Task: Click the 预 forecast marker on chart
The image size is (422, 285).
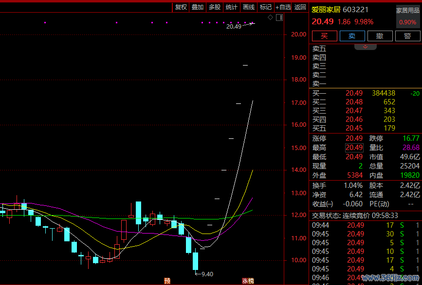Action: [x=167, y=281]
